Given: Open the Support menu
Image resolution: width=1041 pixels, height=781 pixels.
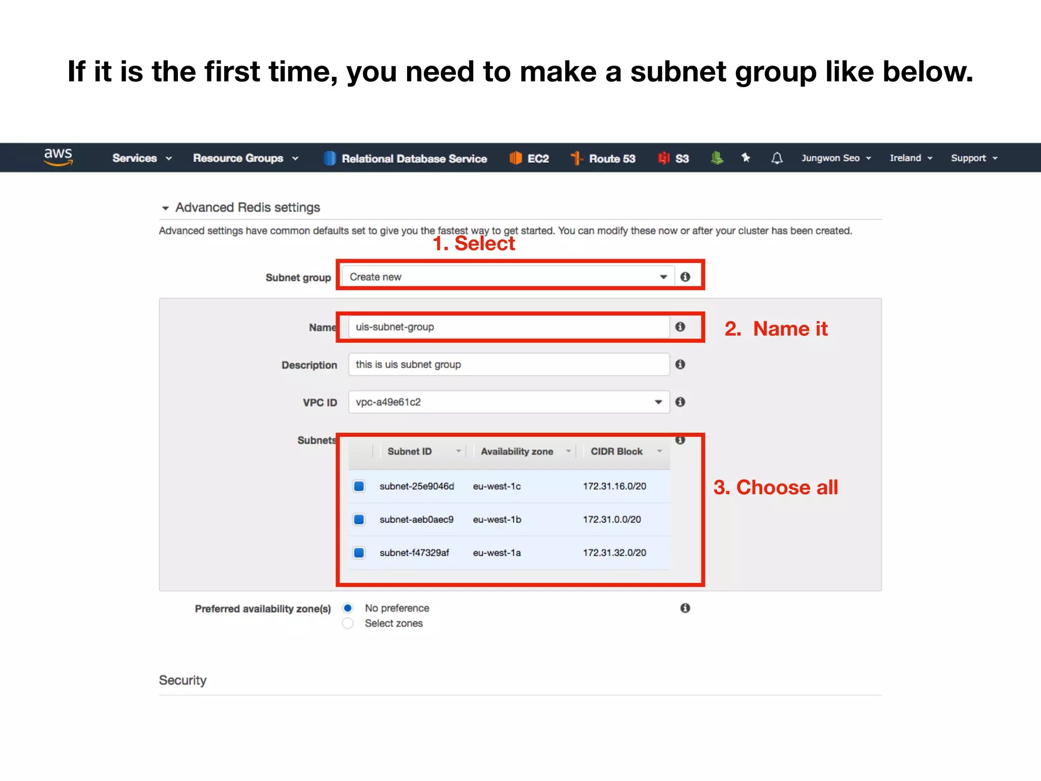Looking at the screenshot, I should click(x=974, y=158).
